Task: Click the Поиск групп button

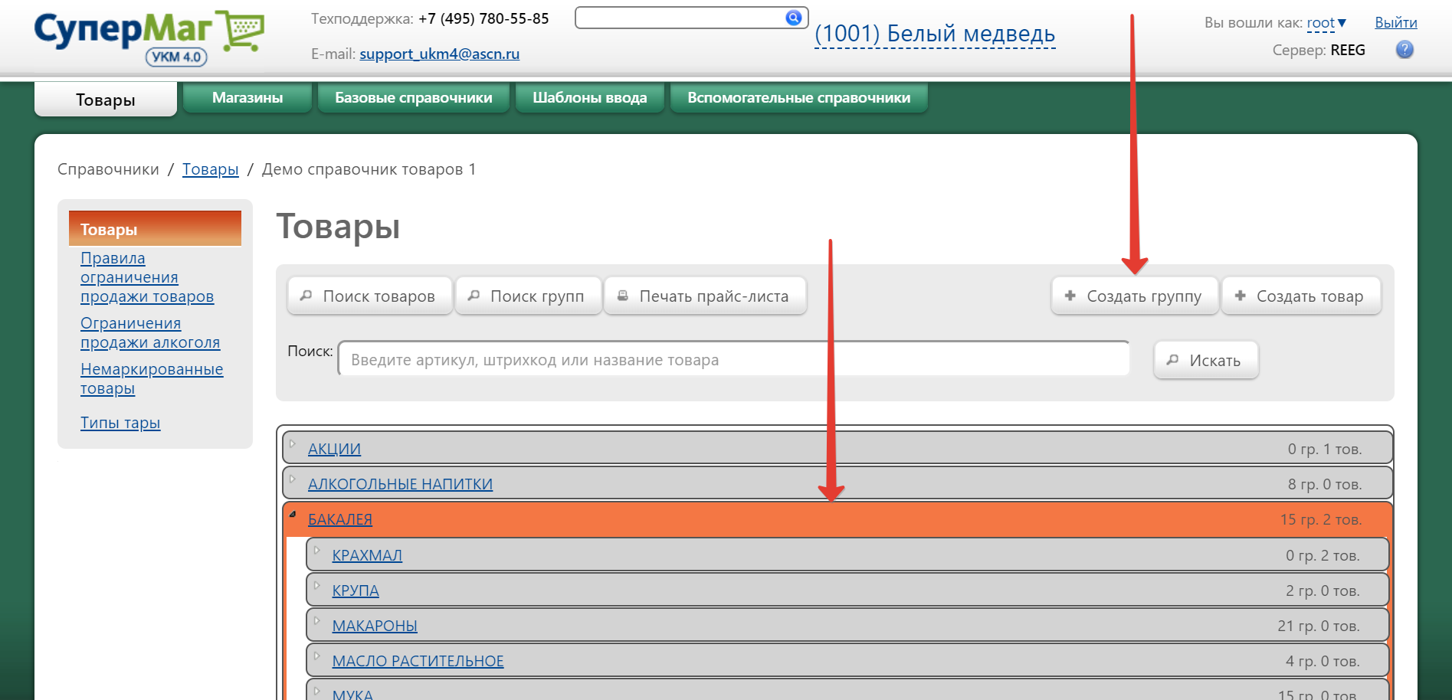Action: click(529, 296)
